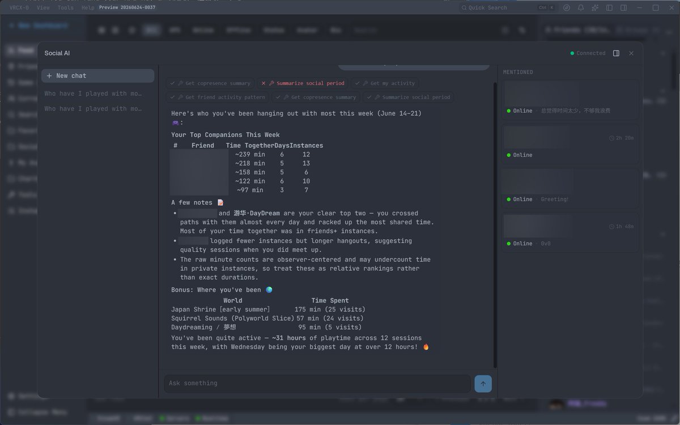Open the Tools menu

pos(66,8)
